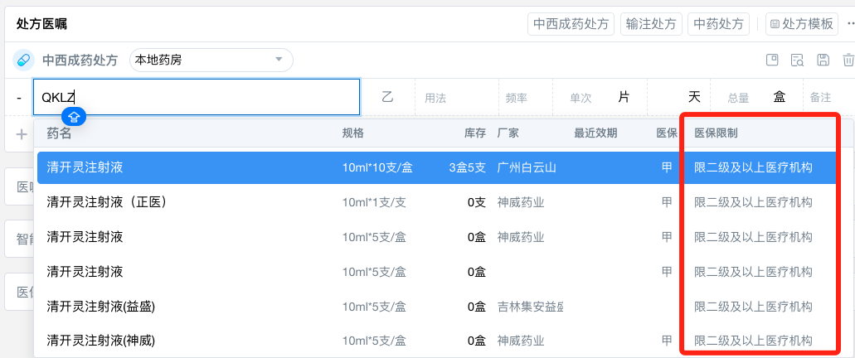This screenshot has height=358, width=855.
Task: Click the first card-style icon in the prescription toolbar
Action: 772,60
